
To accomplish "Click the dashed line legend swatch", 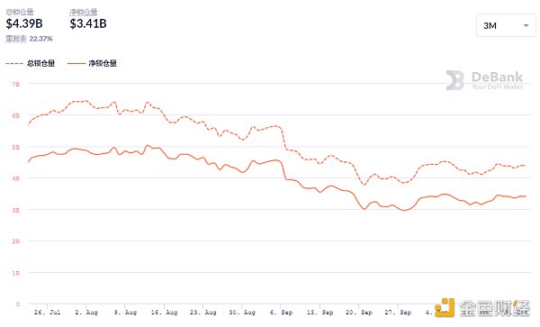I will tap(14, 63).
